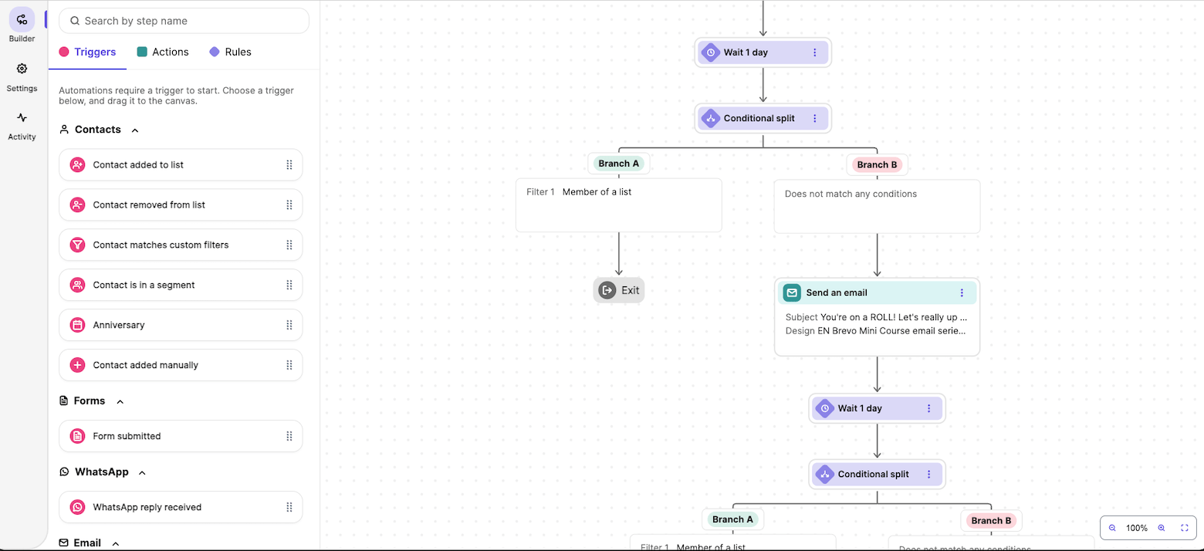
Task: Click the fit-to-screen icon in the zoom bar
Action: coord(1185,528)
